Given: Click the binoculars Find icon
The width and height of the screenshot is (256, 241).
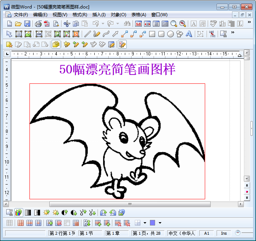Looking at the screenshot, I should tap(127, 24).
